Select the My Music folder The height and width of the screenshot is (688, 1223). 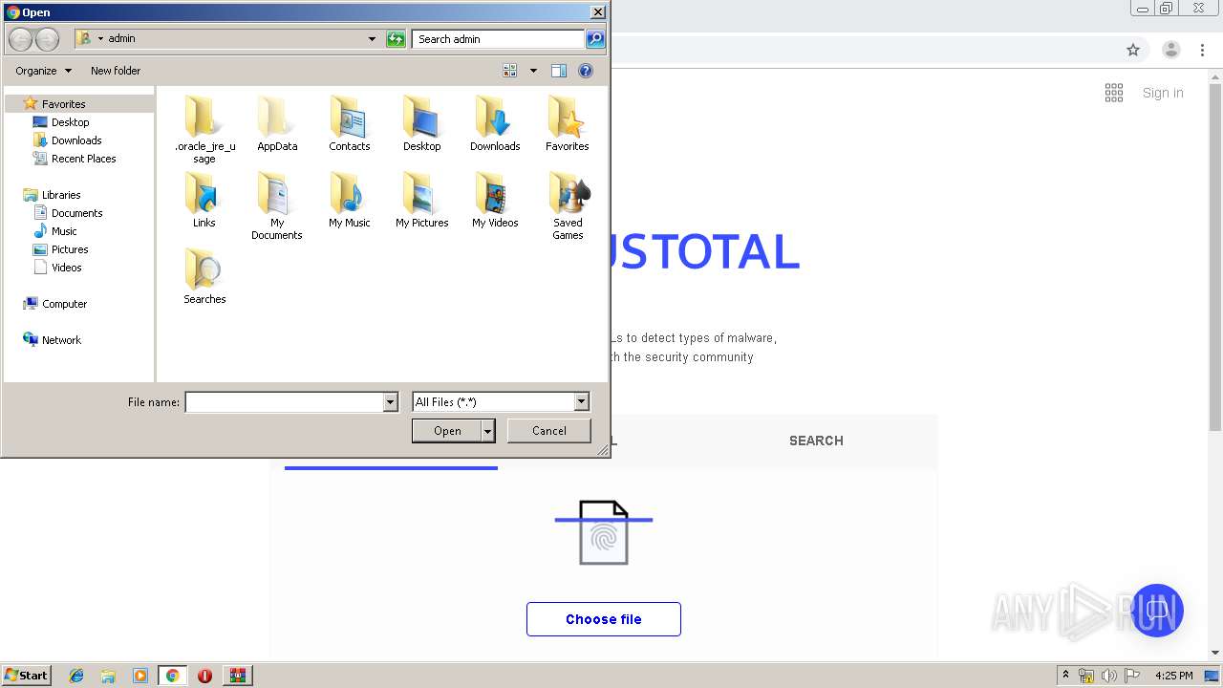point(350,201)
